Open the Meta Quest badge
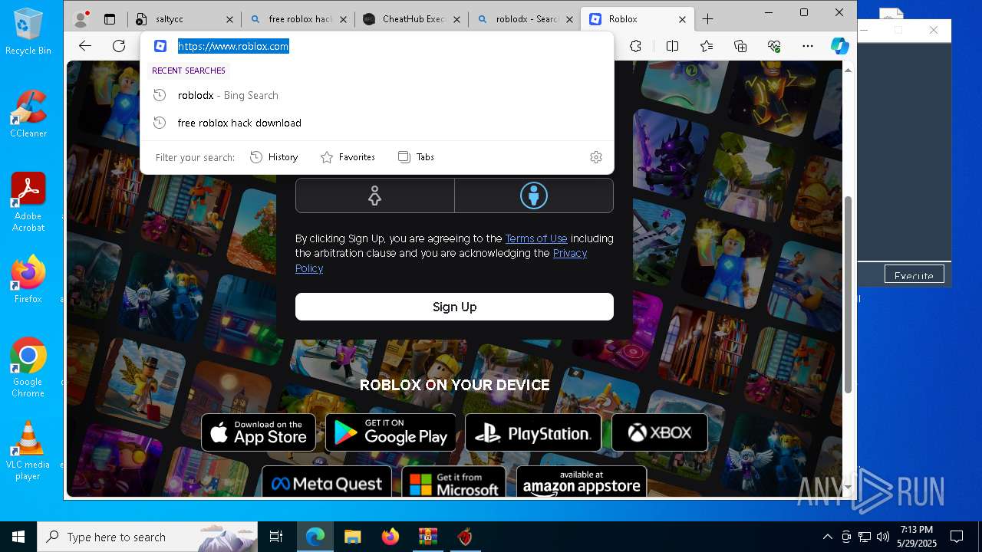 [x=327, y=483]
